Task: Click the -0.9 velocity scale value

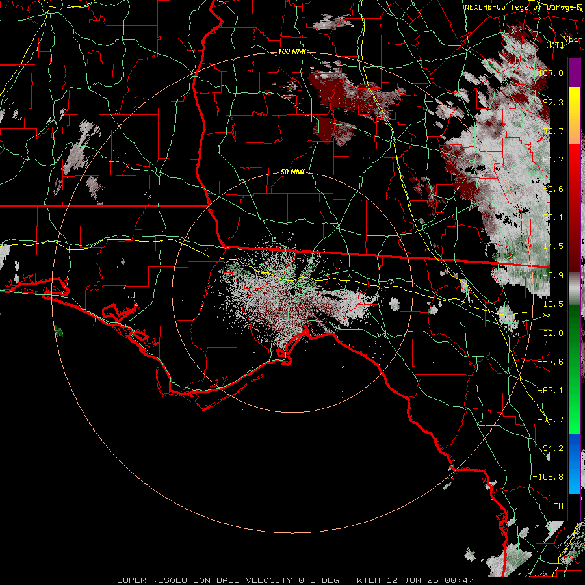Action: [553, 276]
